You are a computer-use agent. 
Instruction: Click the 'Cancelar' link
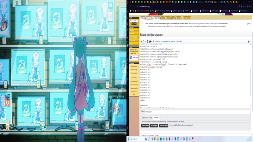click(171, 125)
